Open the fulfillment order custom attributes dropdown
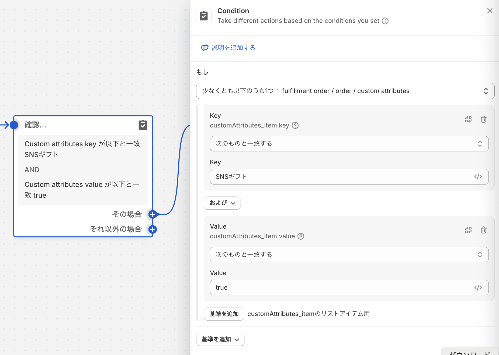This screenshot has width=499, height=355. tap(345, 91)
